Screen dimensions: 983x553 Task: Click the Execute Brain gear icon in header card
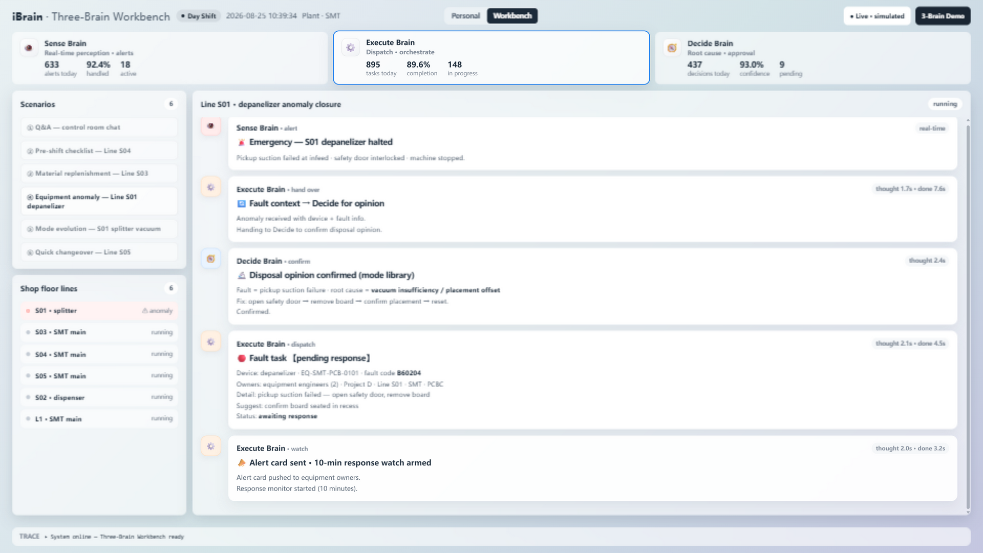coord(351,48)
